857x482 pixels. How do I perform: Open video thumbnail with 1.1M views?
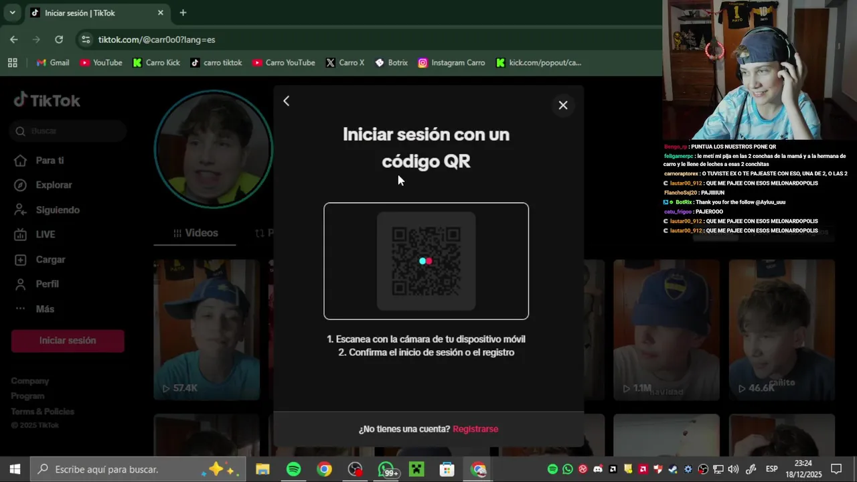pos(666,329)
